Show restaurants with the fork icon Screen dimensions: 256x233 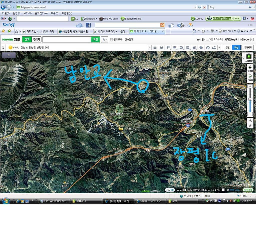pyautogui.click(x=168, y=48)
